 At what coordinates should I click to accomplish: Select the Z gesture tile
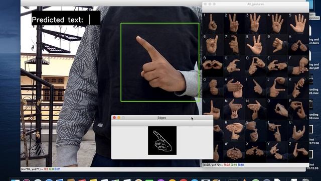click(x=298, y=152)
